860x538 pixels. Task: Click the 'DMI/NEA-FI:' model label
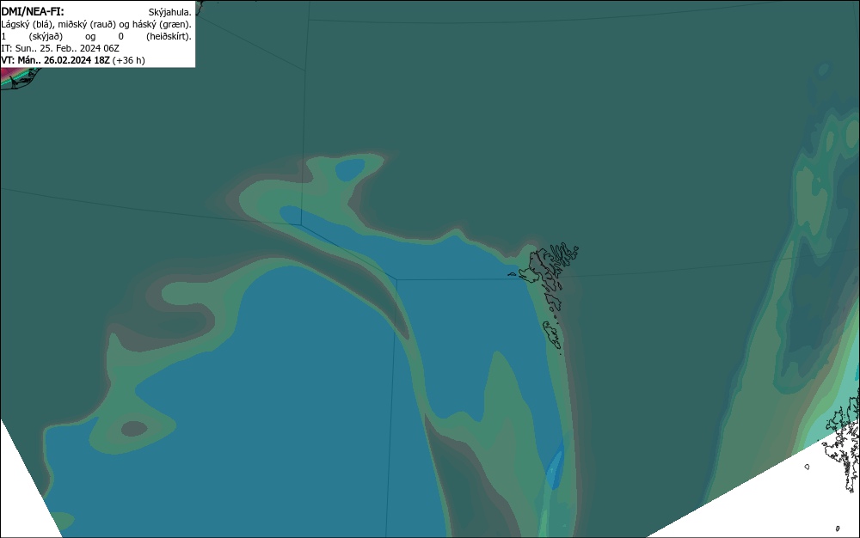click(33, 11)
